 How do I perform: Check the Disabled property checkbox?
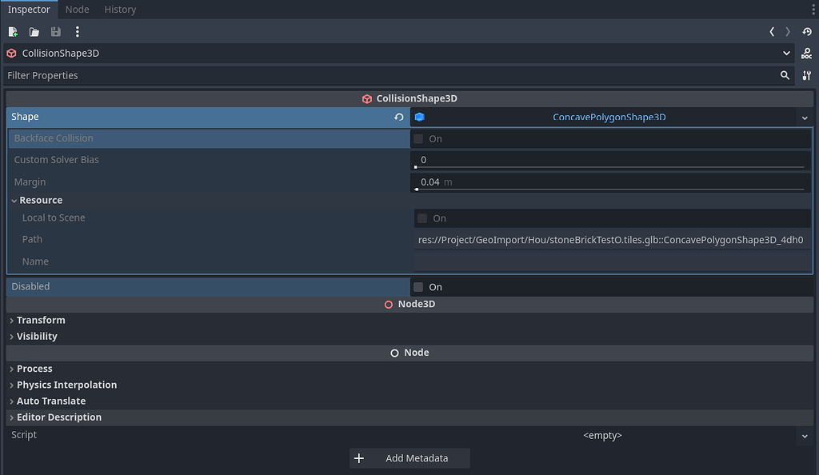(x=417, y=286)
